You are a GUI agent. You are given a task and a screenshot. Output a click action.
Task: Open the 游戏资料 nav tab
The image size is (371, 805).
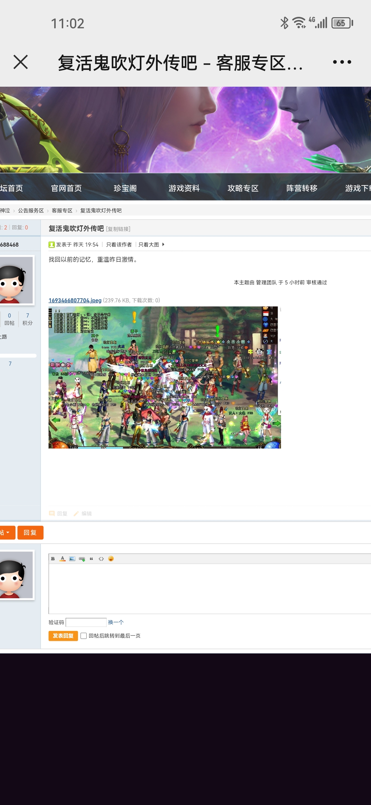pos(184,188)
